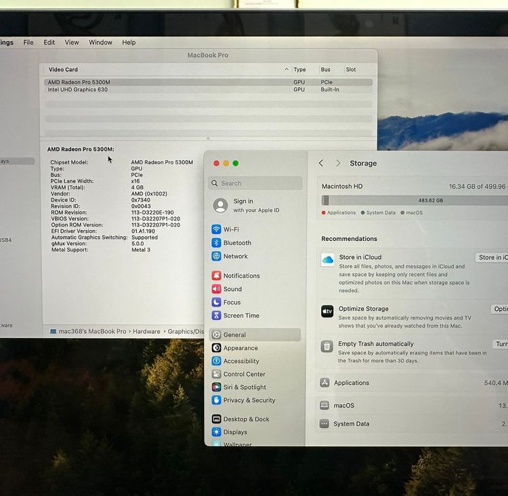Go back with the left chevron in Storage
The height and width of the screenshot is (496, 508).
pos(321,163)
